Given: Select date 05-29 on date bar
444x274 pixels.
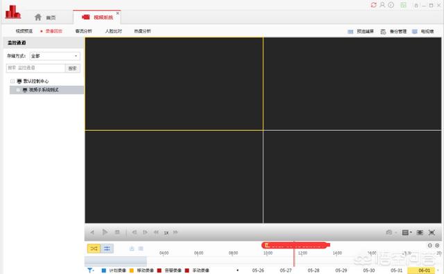Looking at the screenshot, I should [341, 271].
